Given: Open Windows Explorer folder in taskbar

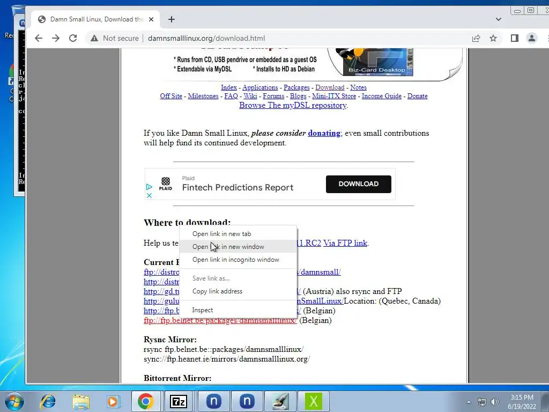Looking at the screenshot, I should point(81,401).
